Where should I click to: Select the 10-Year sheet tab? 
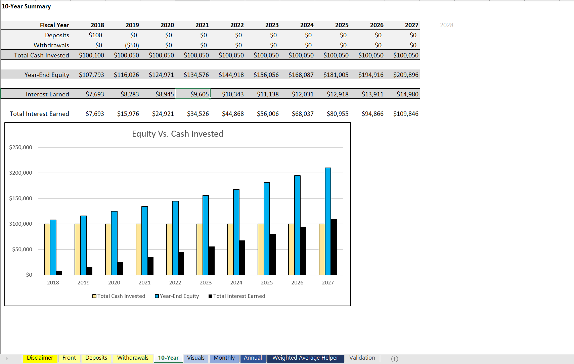coord(168,358)
